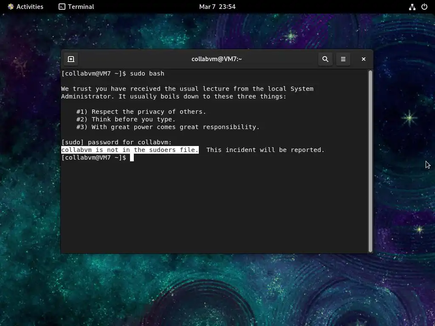Click the network status icon
The image size is (435, 326).
412,7
